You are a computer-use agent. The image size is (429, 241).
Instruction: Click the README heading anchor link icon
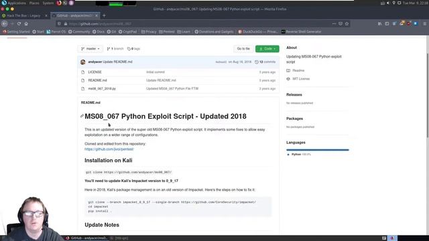click(82, 116)
